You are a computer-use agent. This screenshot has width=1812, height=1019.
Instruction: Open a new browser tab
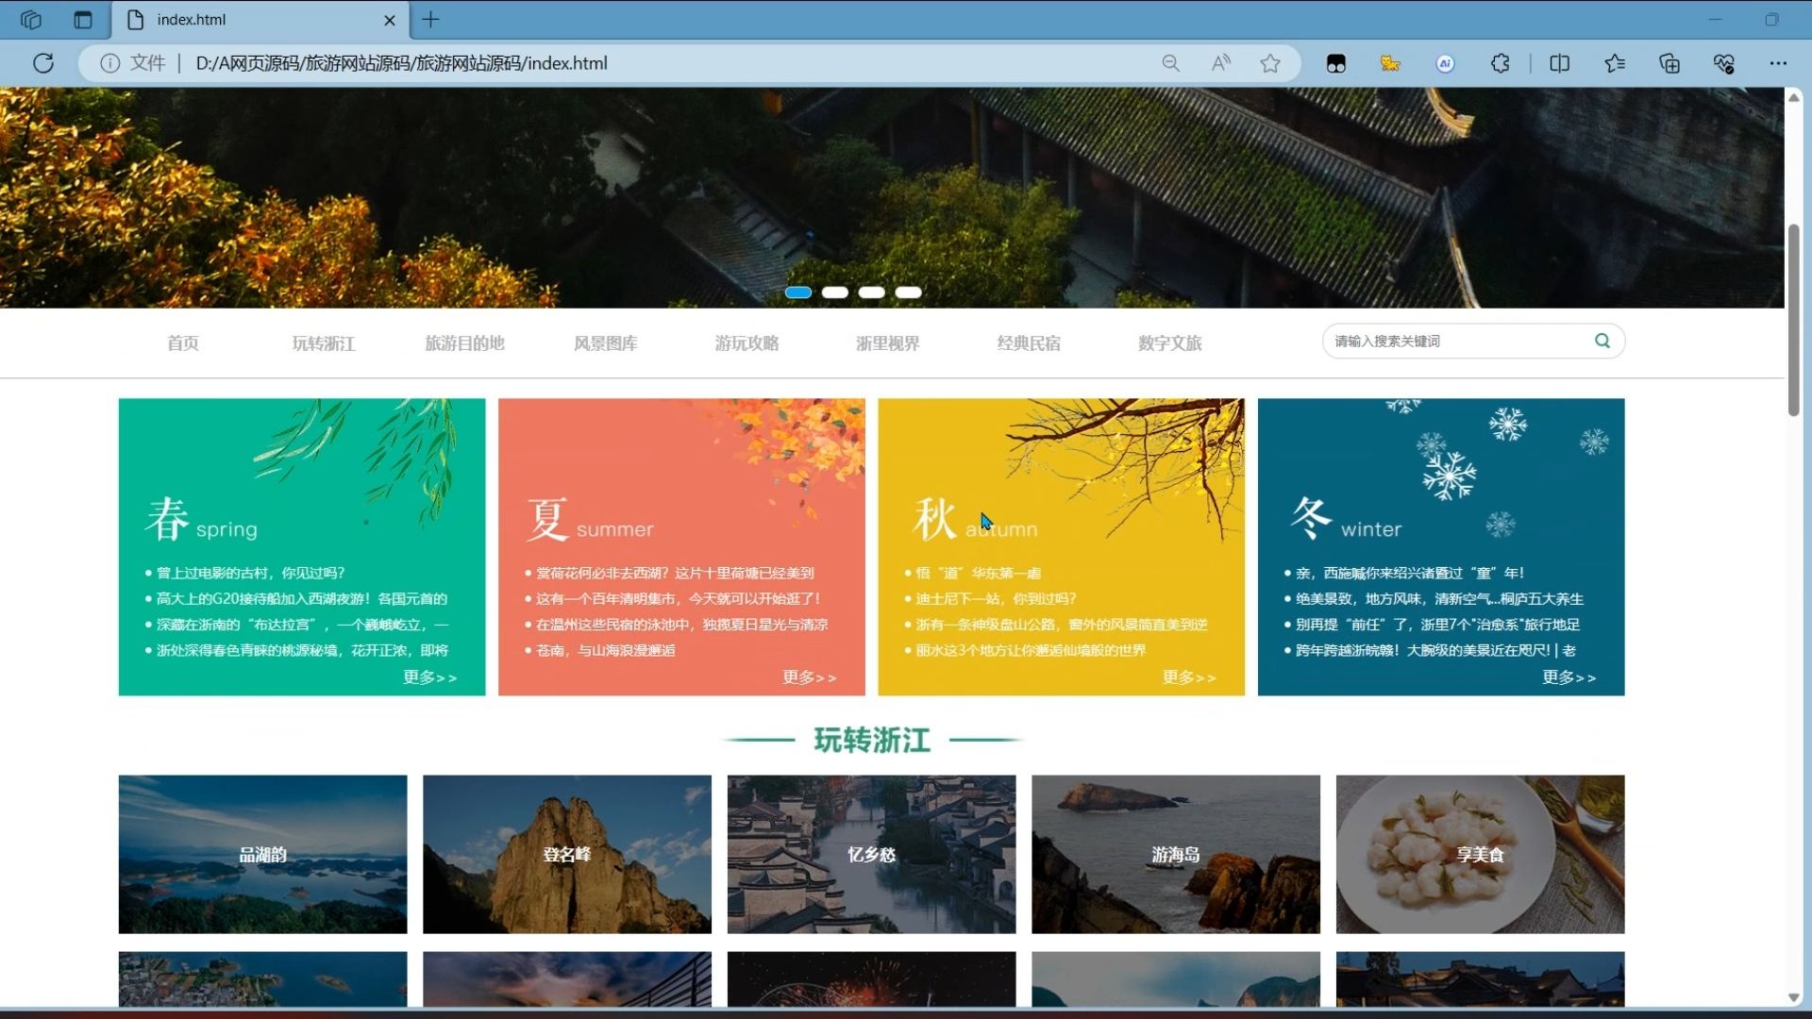tap(430, 19)
